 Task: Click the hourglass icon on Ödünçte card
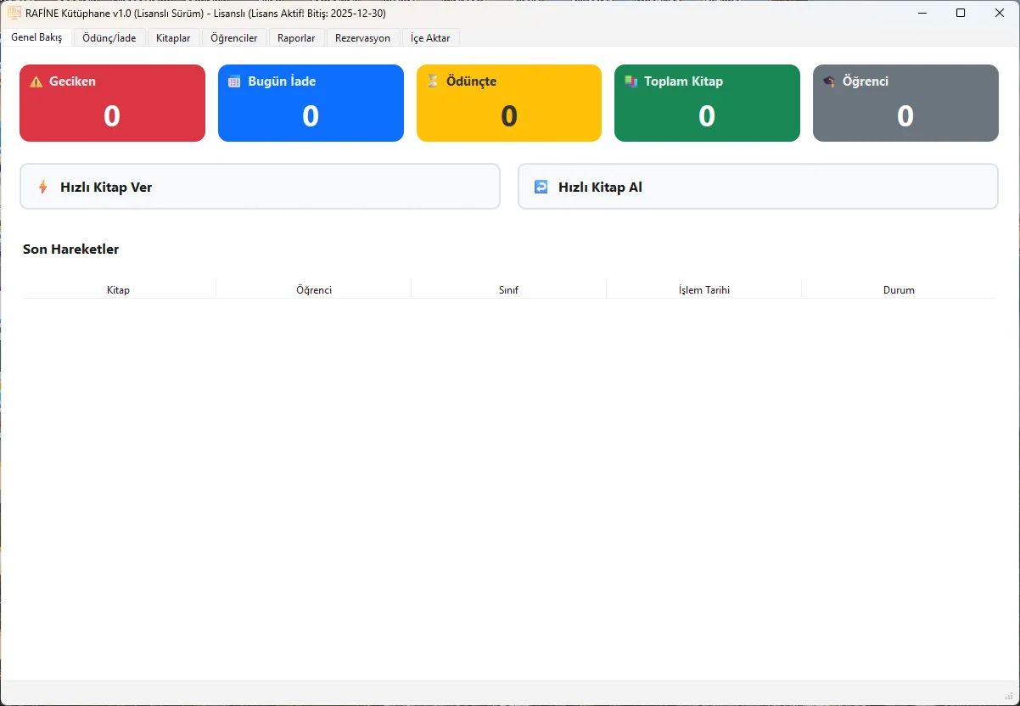click(433, 81)
